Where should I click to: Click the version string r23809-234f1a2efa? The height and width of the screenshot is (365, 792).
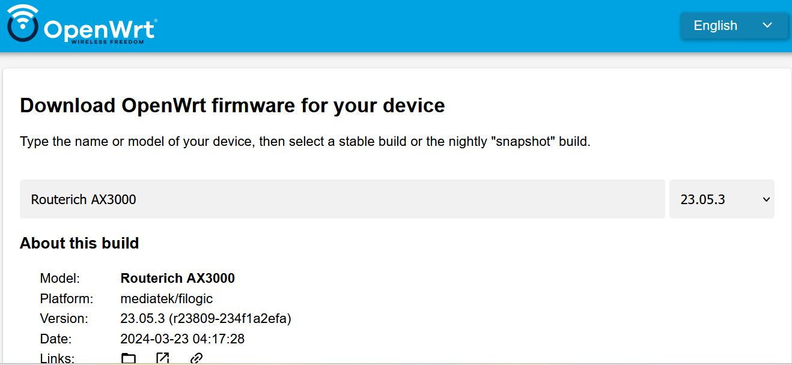click(x=229, y=319)
